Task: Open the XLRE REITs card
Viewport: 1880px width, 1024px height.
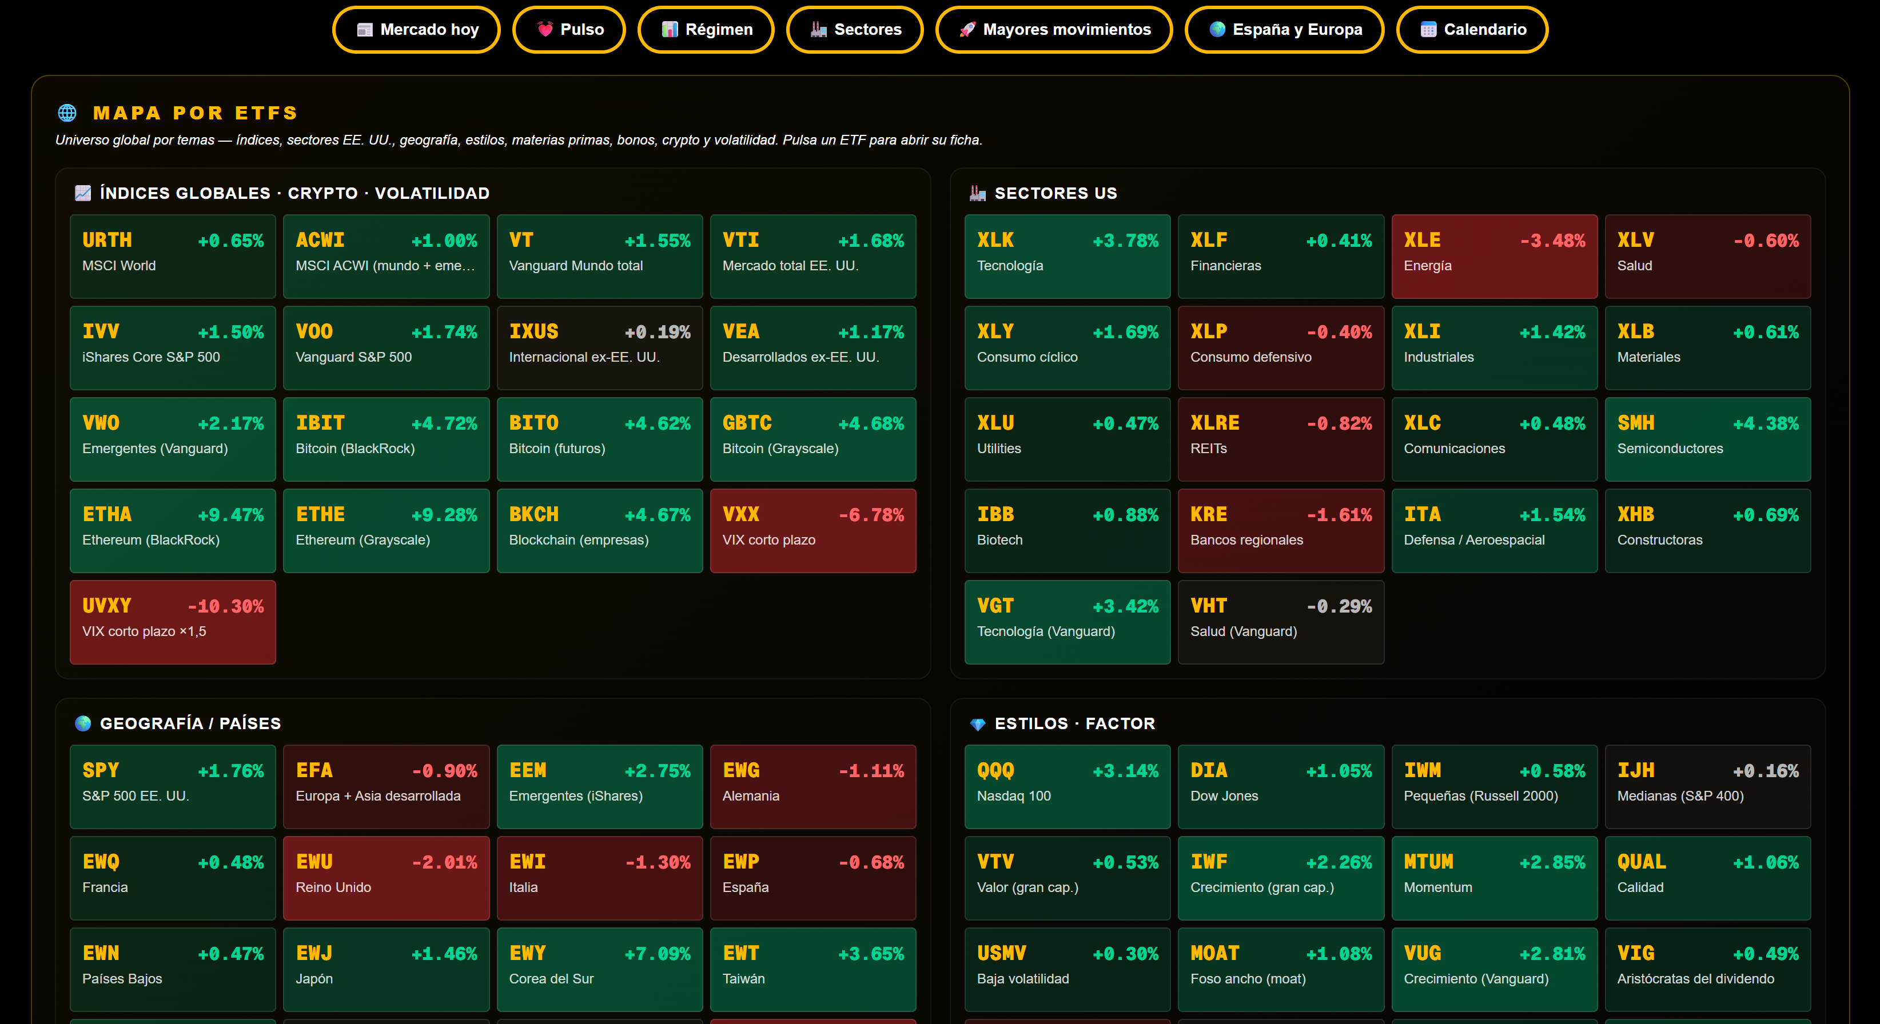Action: 1281,439
